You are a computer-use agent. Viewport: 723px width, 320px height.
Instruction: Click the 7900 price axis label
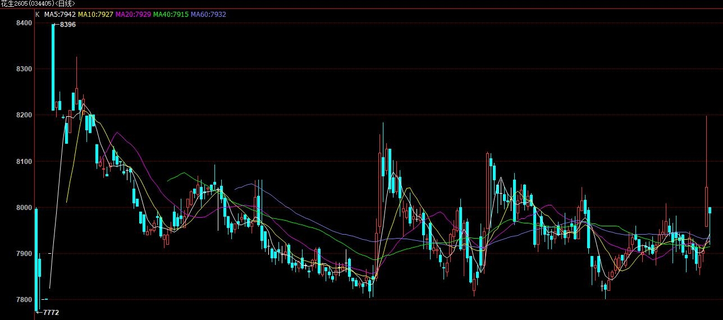24,254
